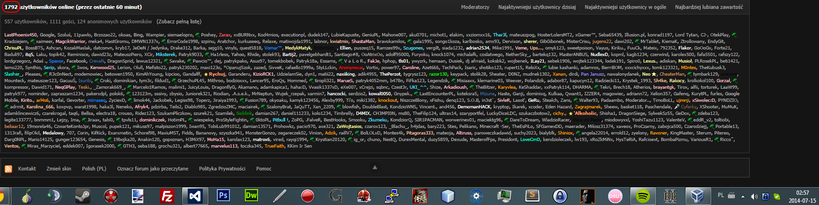Launch Sublime Text from the taskbar
Screen dimensions: 819x205
[532, 195]
